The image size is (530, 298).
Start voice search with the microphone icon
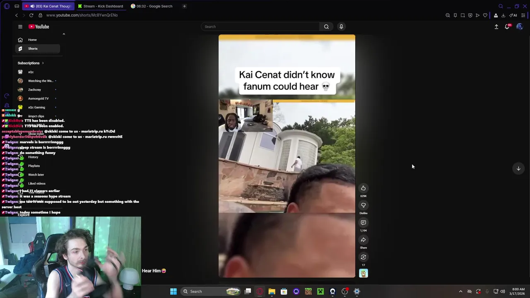341,26
